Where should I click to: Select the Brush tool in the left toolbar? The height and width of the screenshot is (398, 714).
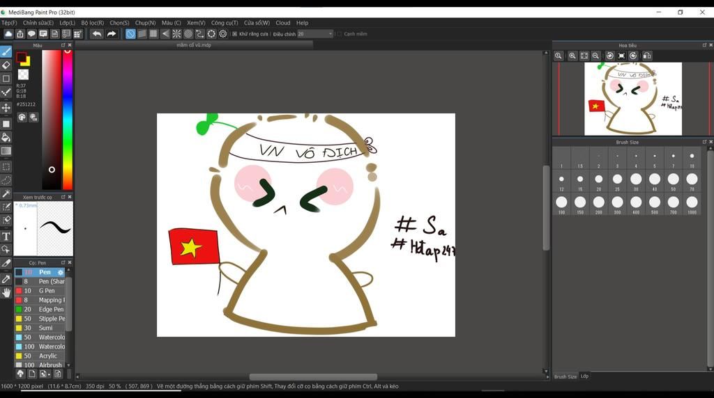(x=6, y=51)
